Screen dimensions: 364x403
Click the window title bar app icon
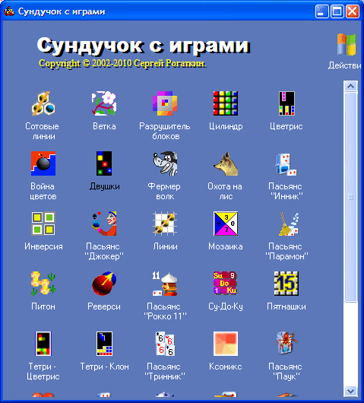[9, 11]
